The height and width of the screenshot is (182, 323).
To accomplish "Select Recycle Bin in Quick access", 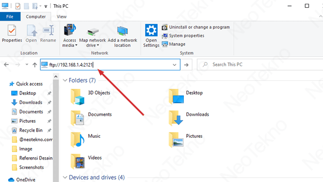I will pyautogui.click(x=30, y=130).
